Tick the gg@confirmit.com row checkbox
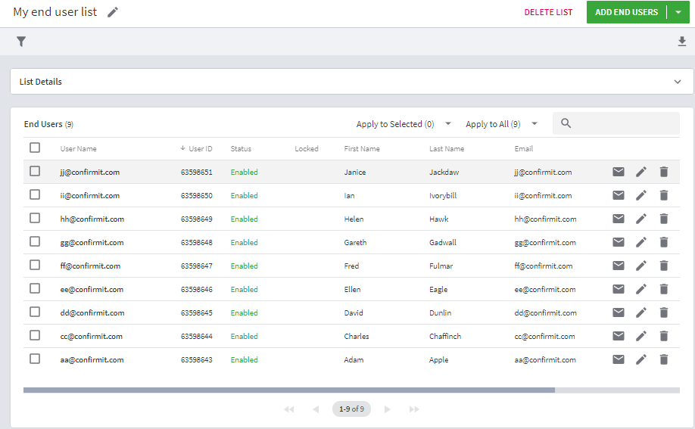Screen dimensions: 695x429 click(x=35, y=241)
